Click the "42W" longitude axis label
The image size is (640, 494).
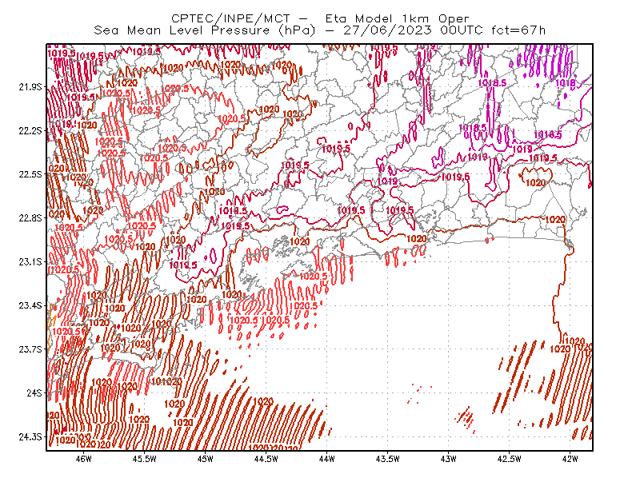[570, 459]
